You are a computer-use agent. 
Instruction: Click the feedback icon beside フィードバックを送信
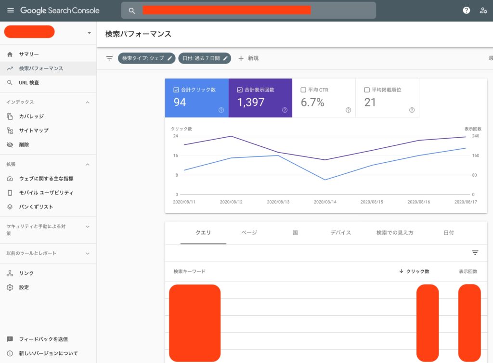[10, 339]
